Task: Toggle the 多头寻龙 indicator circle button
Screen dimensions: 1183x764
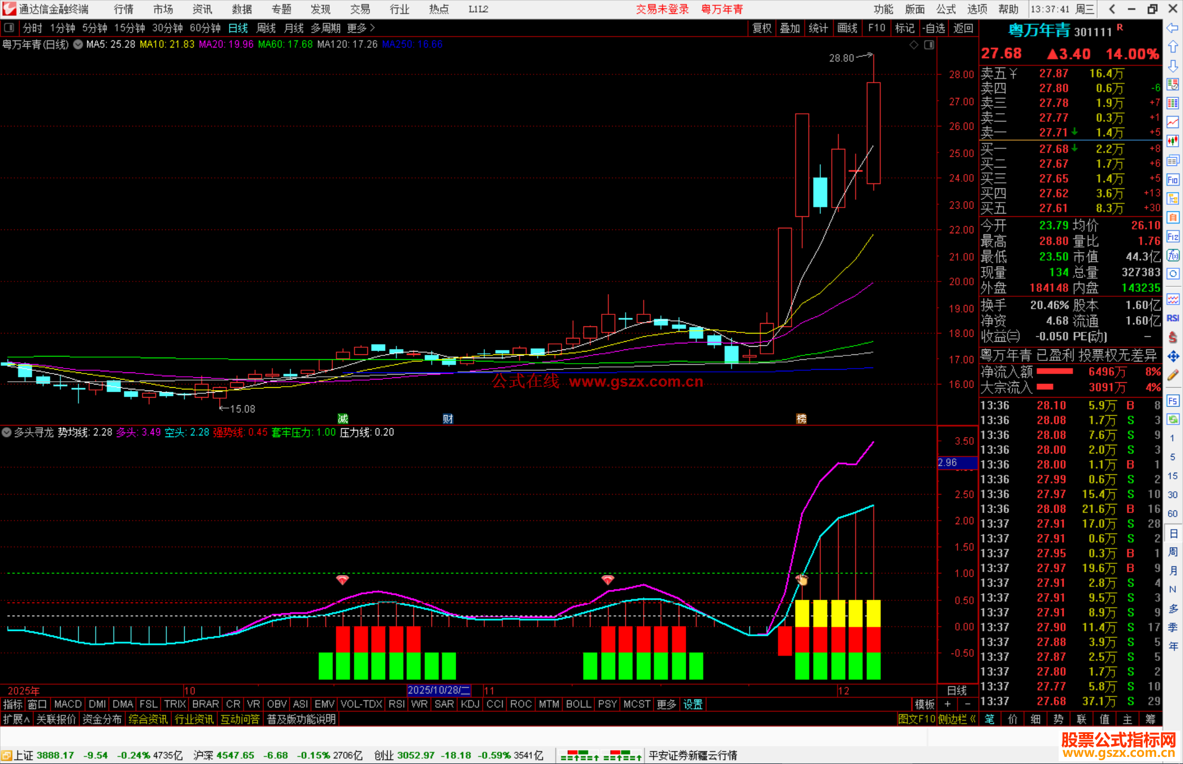Action: coord(7,432)
